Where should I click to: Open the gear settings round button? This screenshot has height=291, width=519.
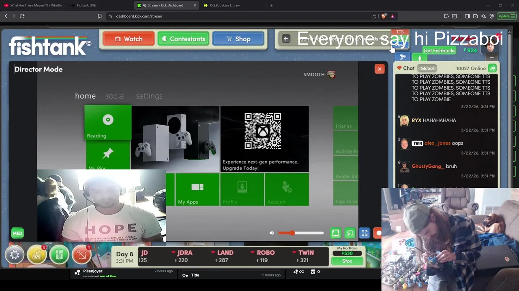15,255
